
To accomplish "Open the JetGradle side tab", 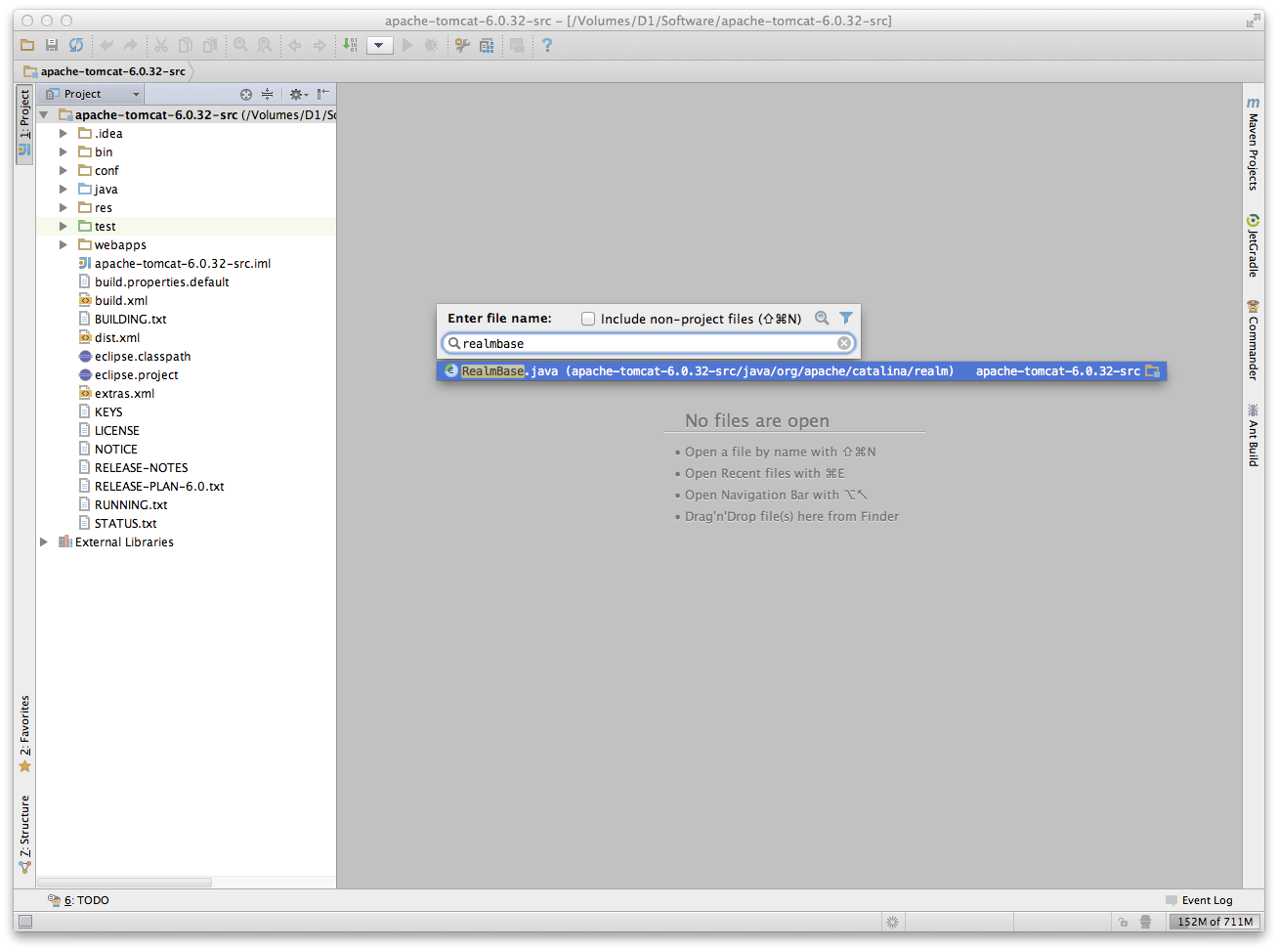I will point(1253,245).
